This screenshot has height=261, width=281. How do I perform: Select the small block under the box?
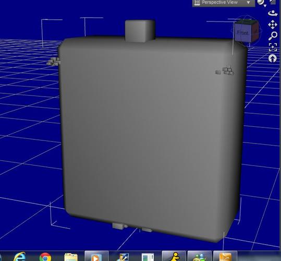118,226
